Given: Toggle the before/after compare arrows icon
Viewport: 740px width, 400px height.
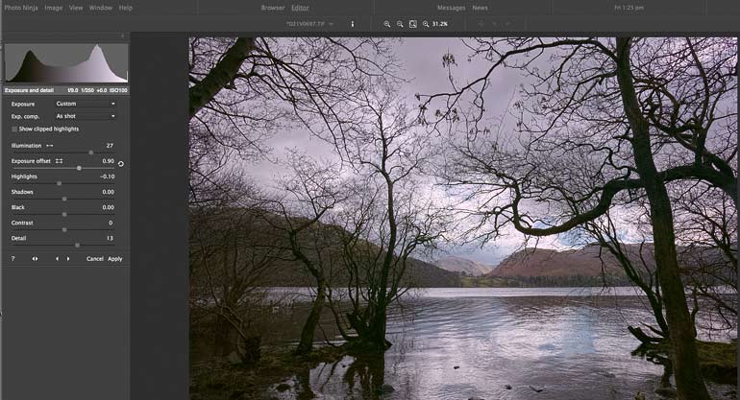Looking at the screenshot, I should [35, 259].
